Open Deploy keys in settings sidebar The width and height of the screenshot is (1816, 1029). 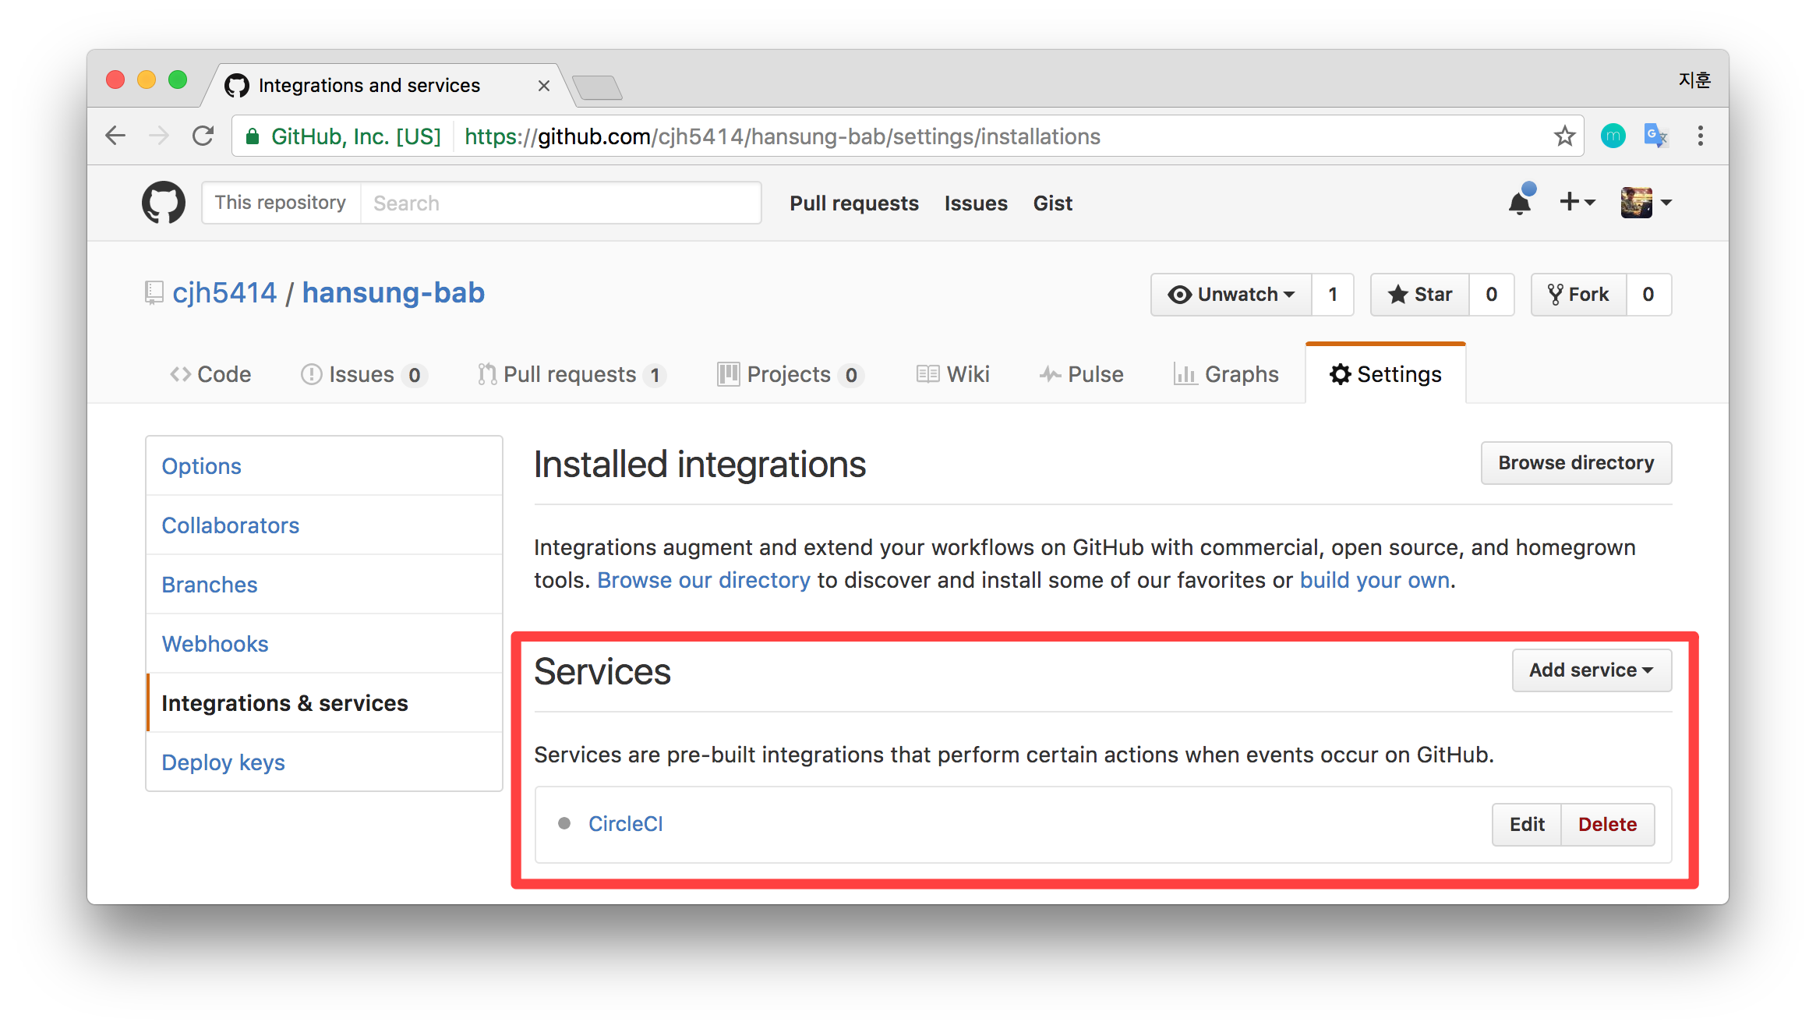[x=324, y=762]
